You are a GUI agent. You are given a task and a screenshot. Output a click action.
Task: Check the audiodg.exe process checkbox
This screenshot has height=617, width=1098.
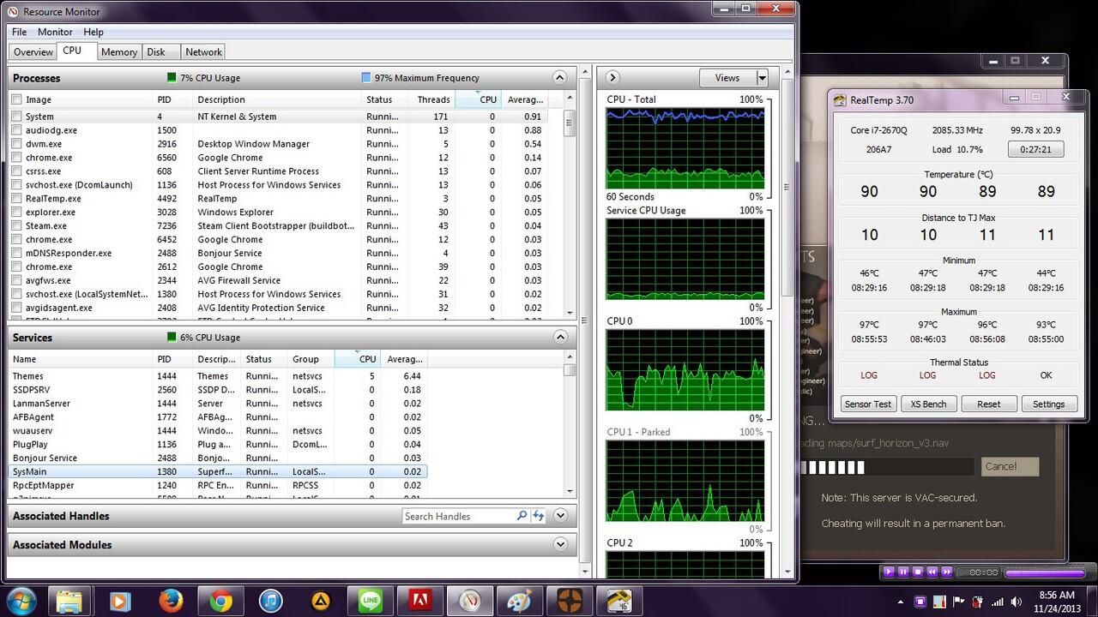16,130
